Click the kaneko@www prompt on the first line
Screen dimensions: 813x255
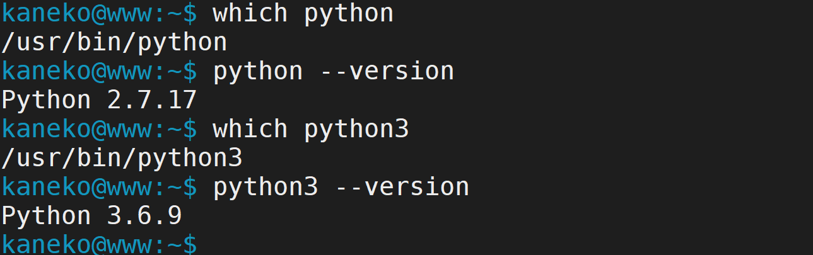99,13
